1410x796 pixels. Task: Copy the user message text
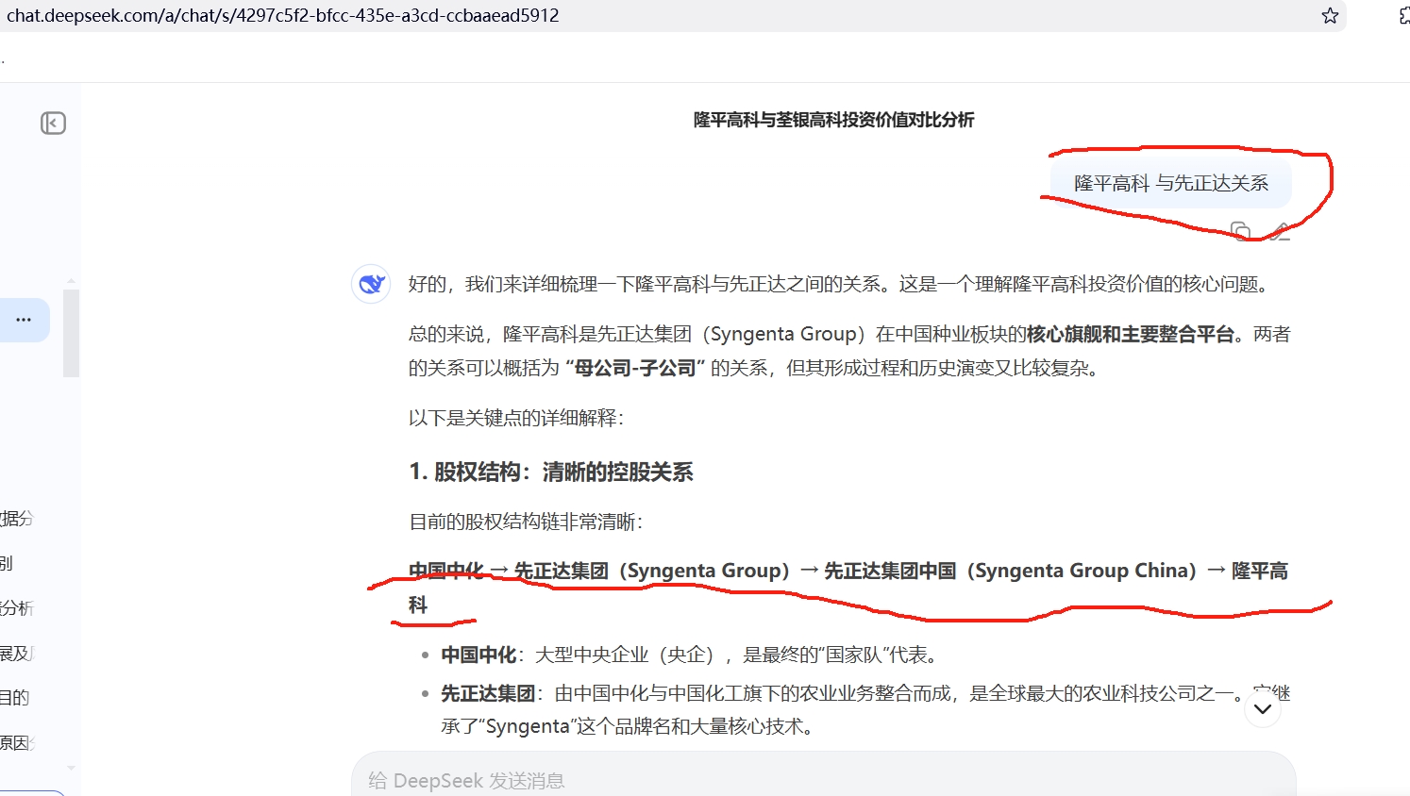[x=1241, y=231]
